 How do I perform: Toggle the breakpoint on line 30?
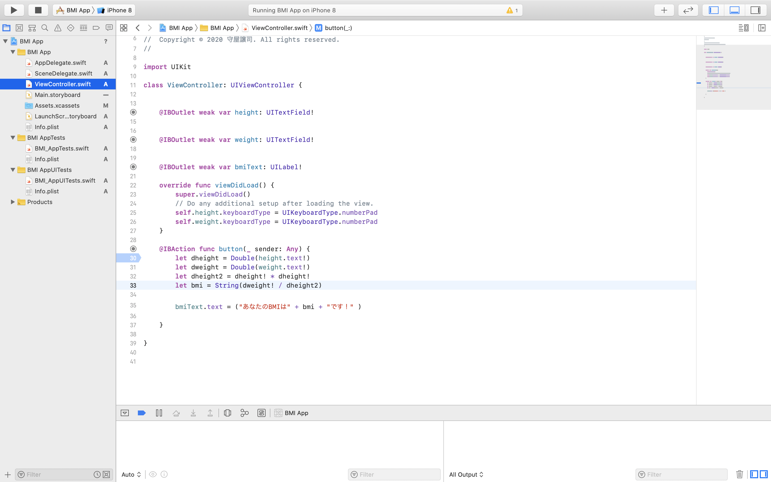129,258
